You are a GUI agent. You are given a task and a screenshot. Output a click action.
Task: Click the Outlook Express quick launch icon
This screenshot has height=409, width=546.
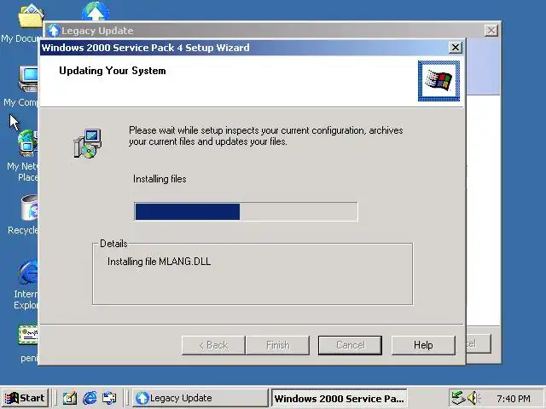pyautogui.click(x=109, y=398)
